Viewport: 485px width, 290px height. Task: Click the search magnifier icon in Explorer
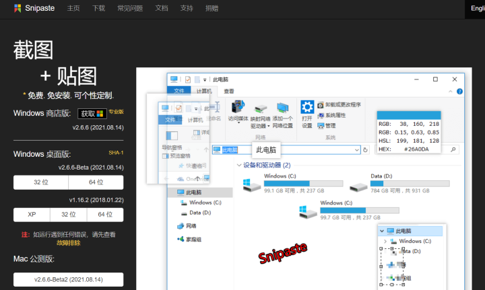coord(453,149)
